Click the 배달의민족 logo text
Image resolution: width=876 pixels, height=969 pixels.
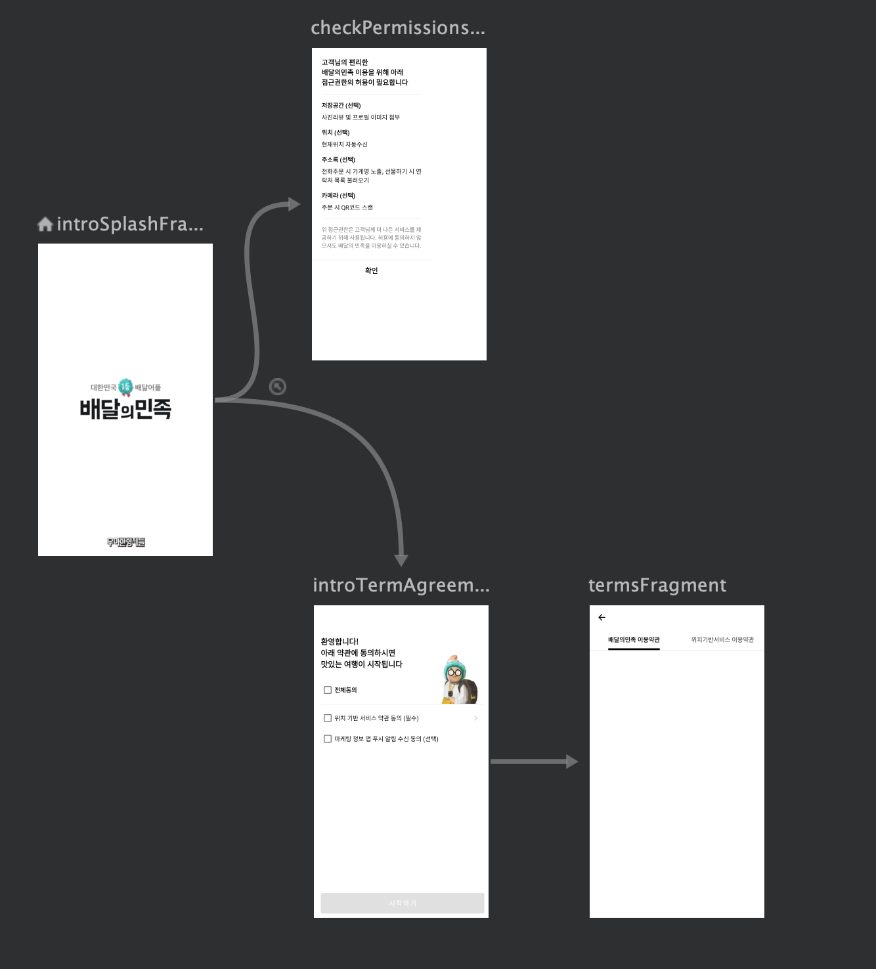click(125, 409)
